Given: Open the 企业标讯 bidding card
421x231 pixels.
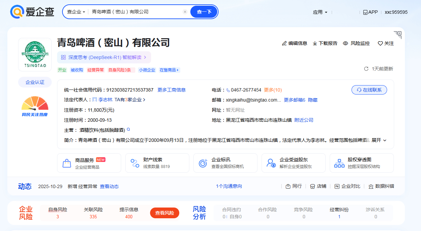Looking at the screenshot, I should 225,163.
